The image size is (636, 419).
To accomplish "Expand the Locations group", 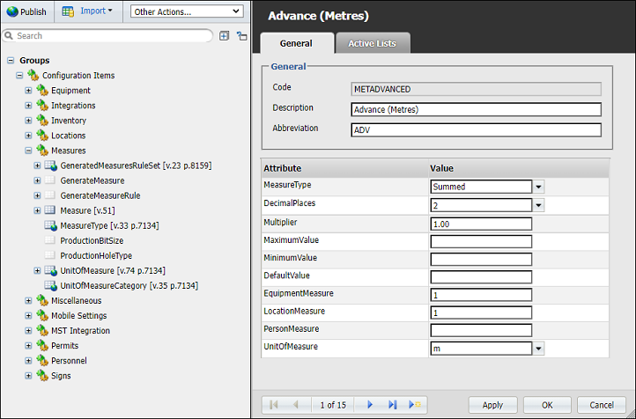I will (x=28, y=136).
